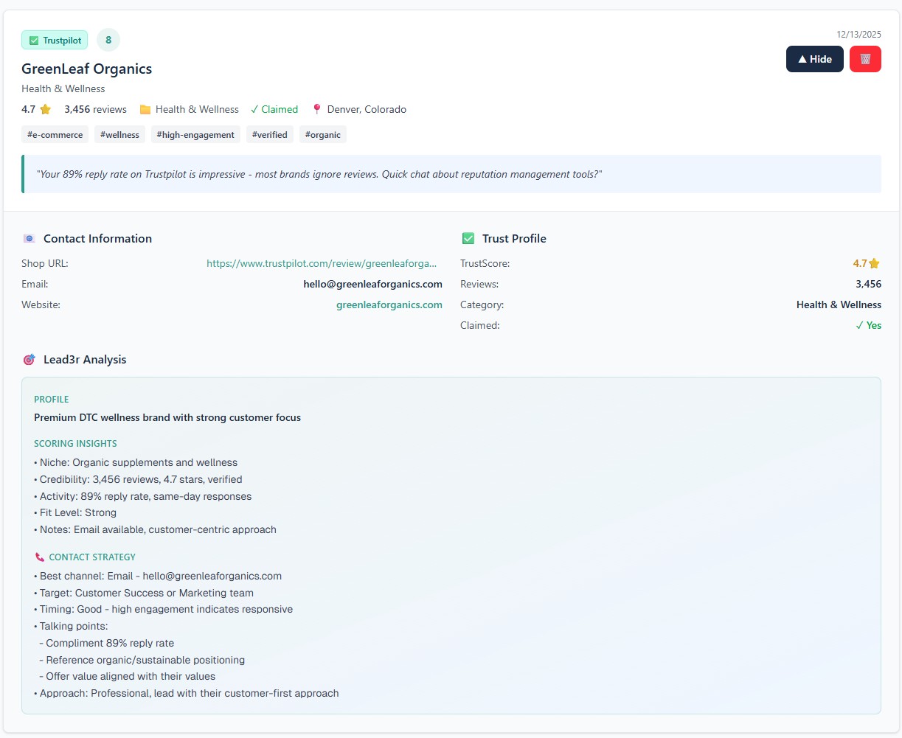Click the Contact Strategy phone icon
The image size is (902, 738).
pos(40,557)
